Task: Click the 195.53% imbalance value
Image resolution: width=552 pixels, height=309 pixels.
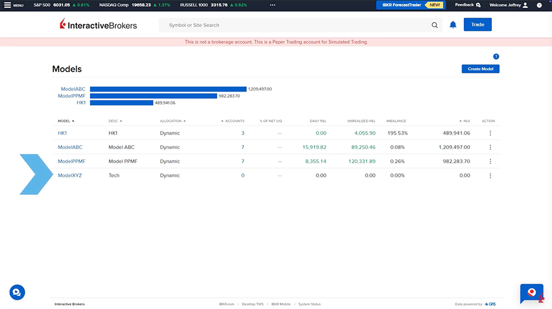Action: point(397,133)
